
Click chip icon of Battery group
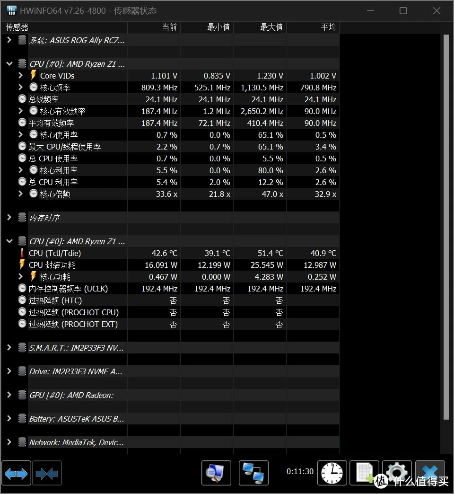point(22,418)
